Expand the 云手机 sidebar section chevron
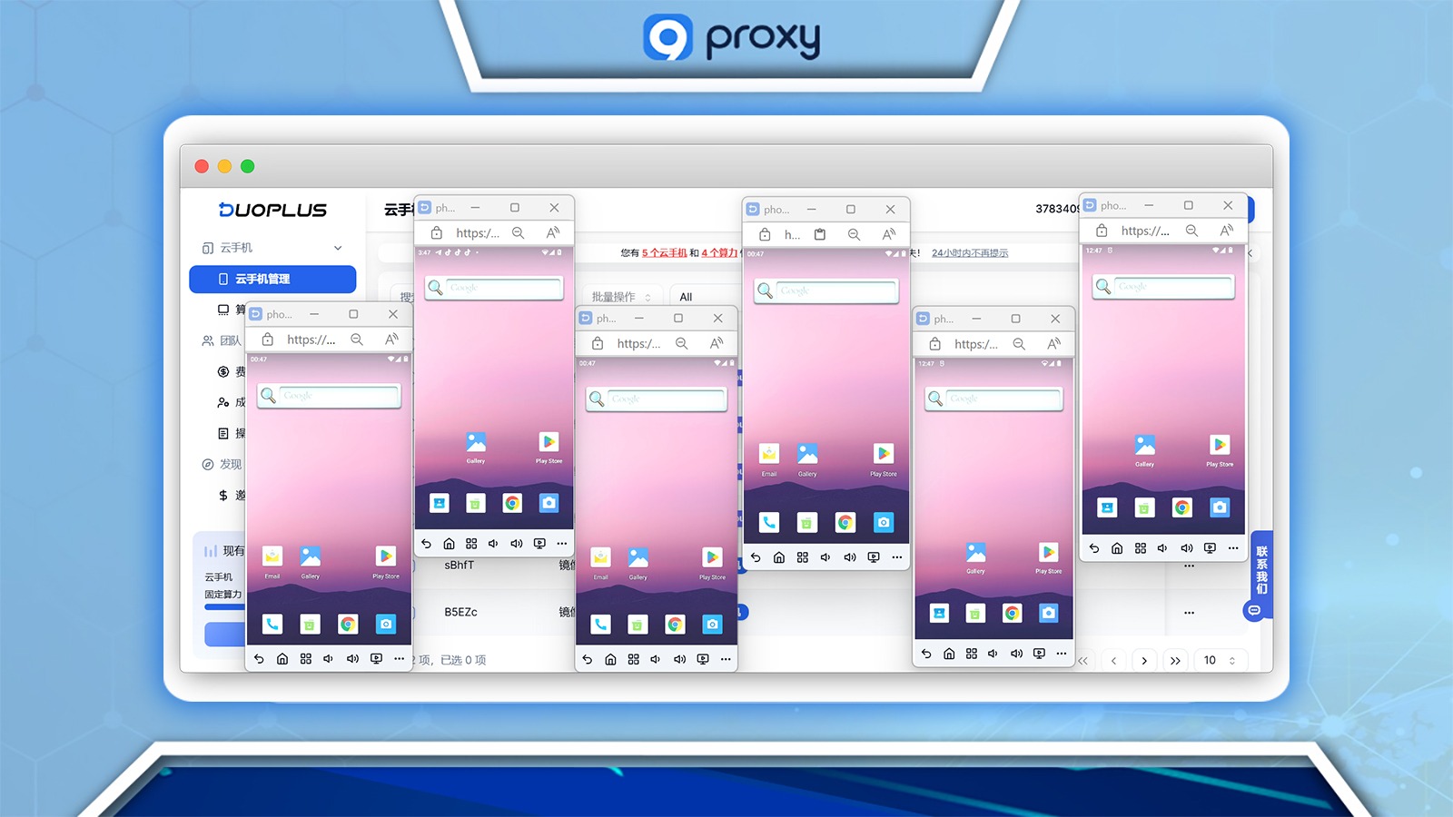Viewport: 1453px width, 817px height. 338,248
